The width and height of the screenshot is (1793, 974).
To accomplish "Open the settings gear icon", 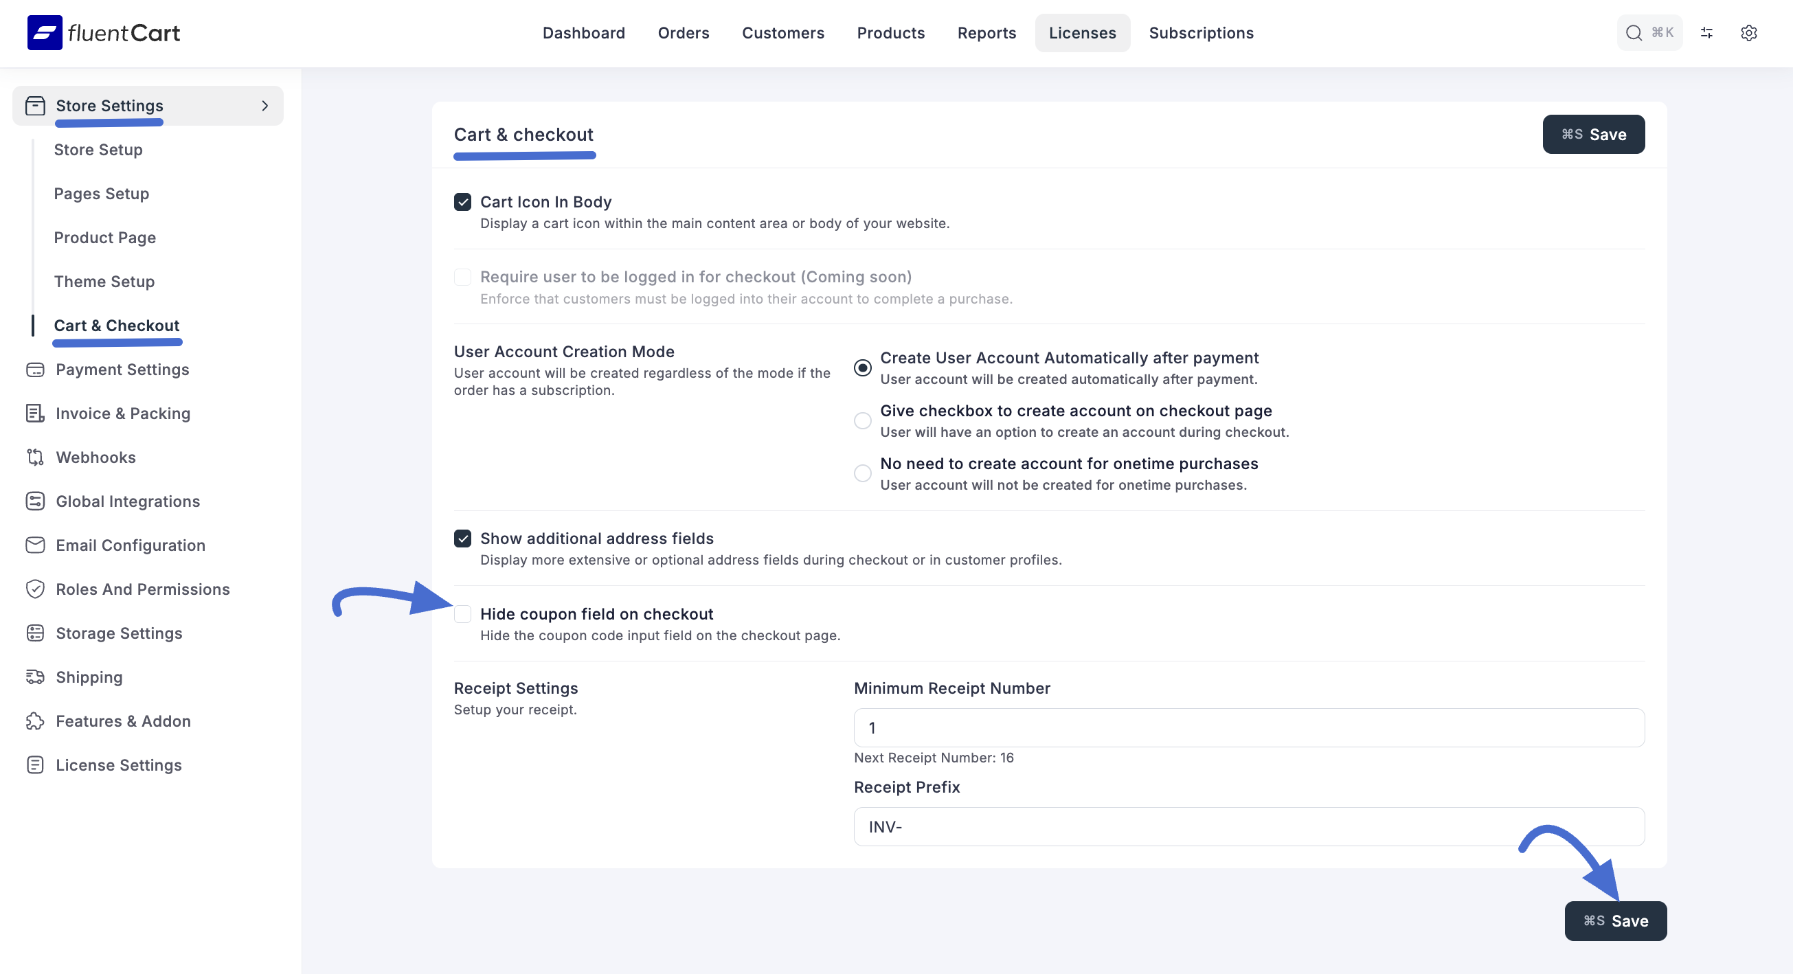I will click(x=1748, y=33).
